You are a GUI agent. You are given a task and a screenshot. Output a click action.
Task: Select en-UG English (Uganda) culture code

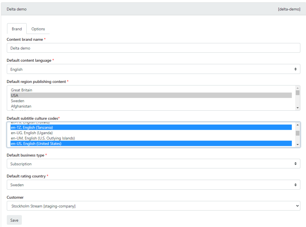point(32,133)
